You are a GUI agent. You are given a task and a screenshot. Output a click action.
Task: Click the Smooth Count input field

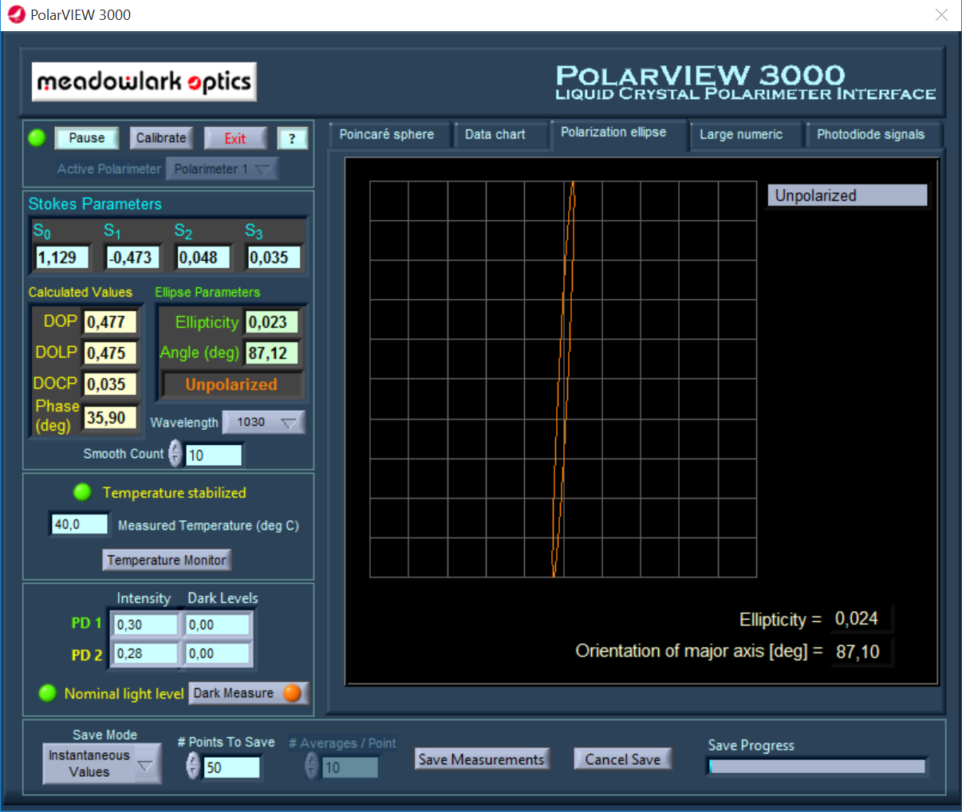click(x=213, y=455)
